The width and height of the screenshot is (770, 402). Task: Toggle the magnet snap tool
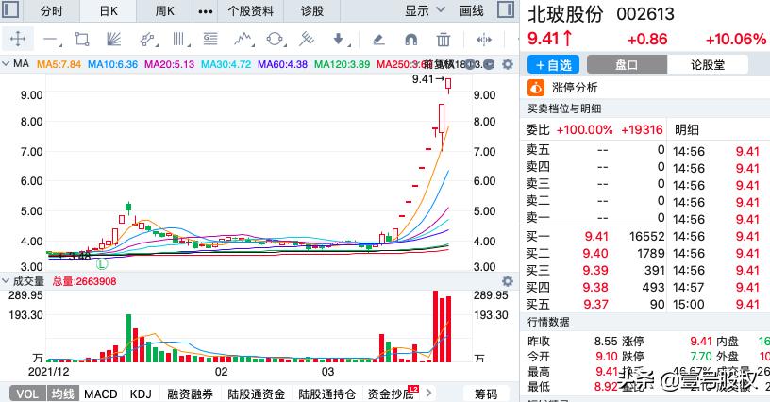click(x=410, y=40)
